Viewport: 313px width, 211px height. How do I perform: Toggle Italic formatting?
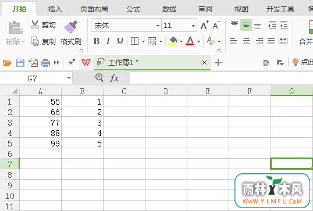[108, 41]
